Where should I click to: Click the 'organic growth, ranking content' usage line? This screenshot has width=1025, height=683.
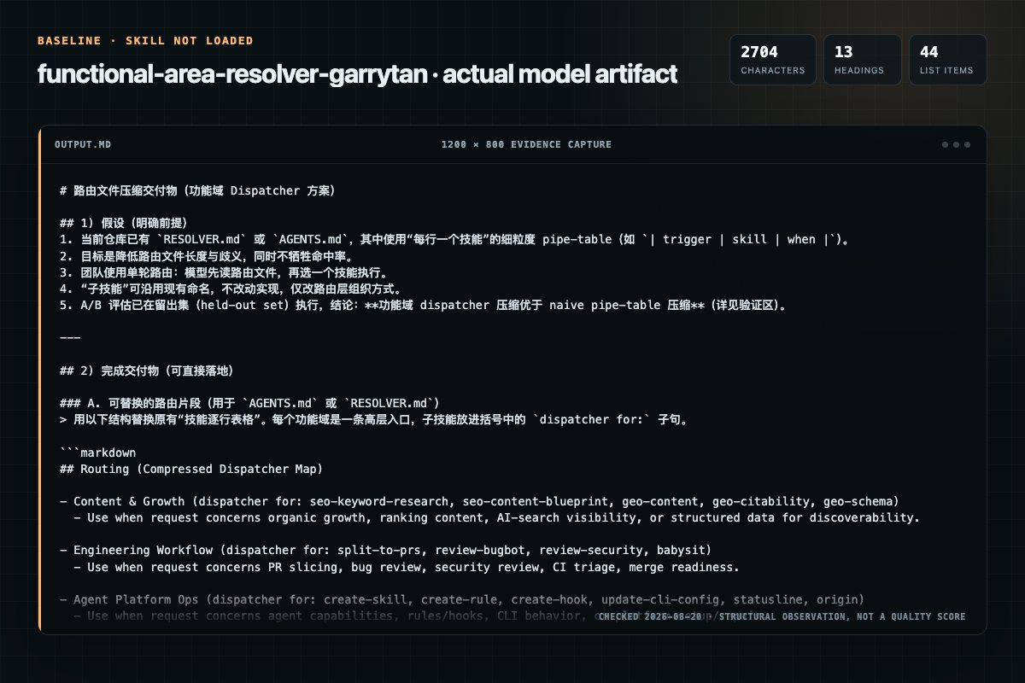pos(496,517)
